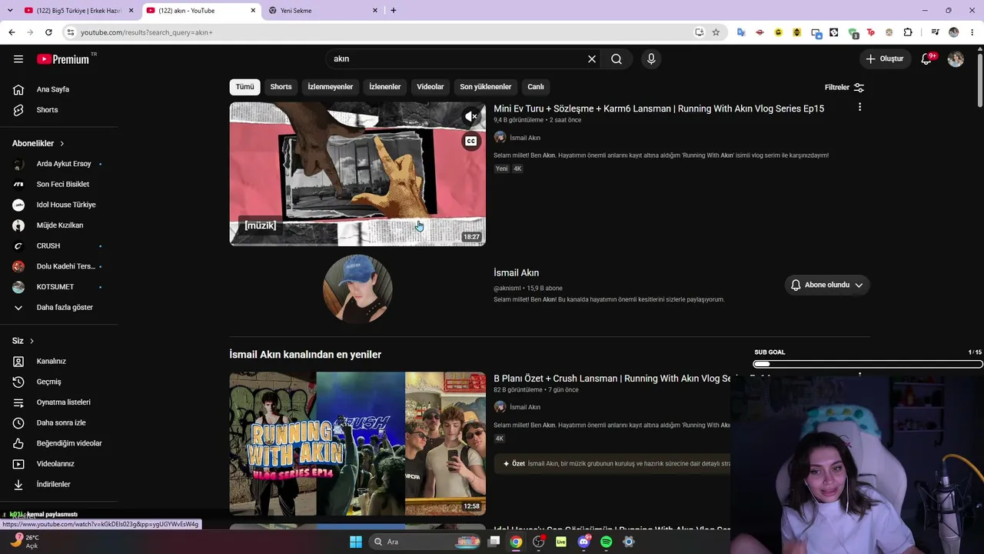984x554 pixels.
Task: Open the Müjde Kızılkan subscription
Action: (60, 225)
